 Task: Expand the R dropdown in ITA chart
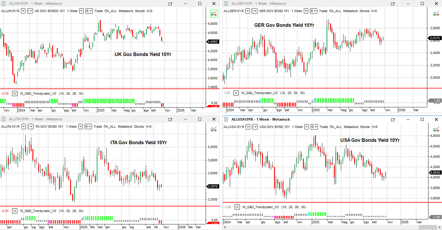pos(88,126)
